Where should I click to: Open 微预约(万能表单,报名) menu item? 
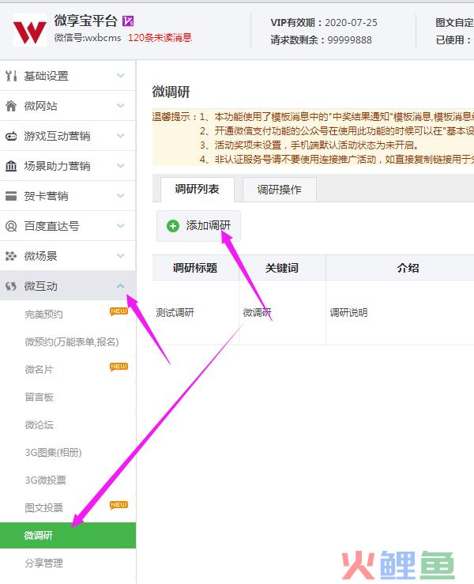click(x=72, y=342)
